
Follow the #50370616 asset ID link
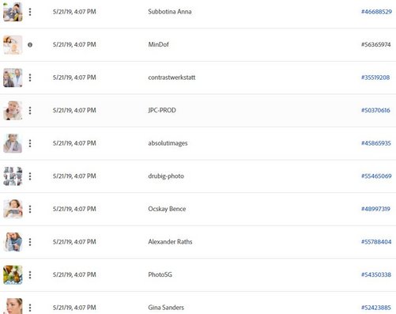pyautogui.click(x=375, y=111)
